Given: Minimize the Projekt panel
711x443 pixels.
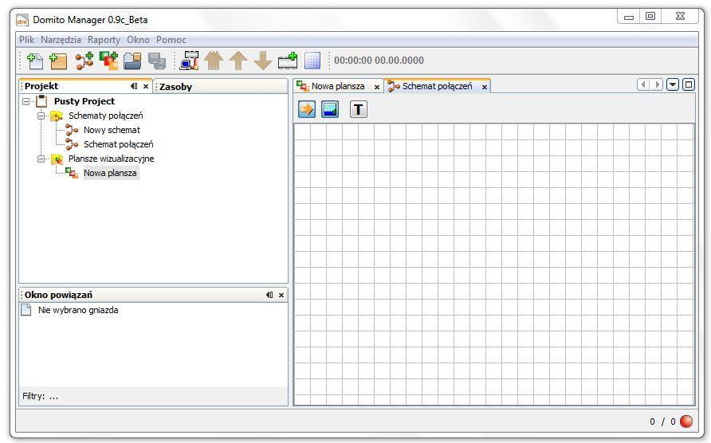Looking at the screenshot, I should point(134,86).
